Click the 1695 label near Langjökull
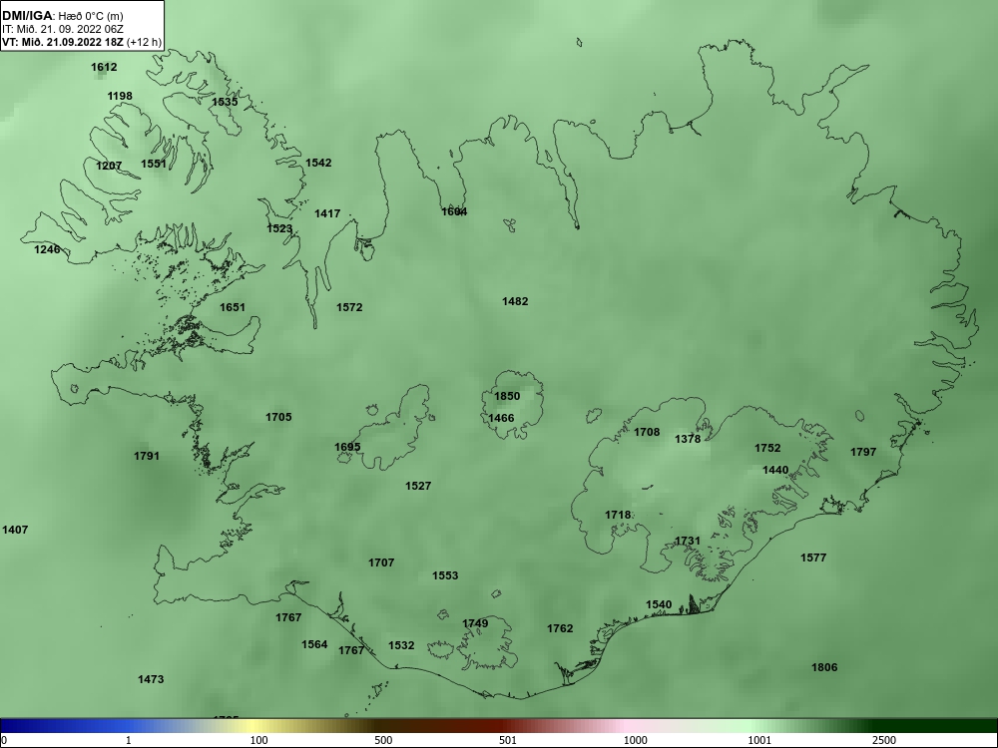Viewport: 998px width, 748px height. pyautogui.click(x=347, y=447)
